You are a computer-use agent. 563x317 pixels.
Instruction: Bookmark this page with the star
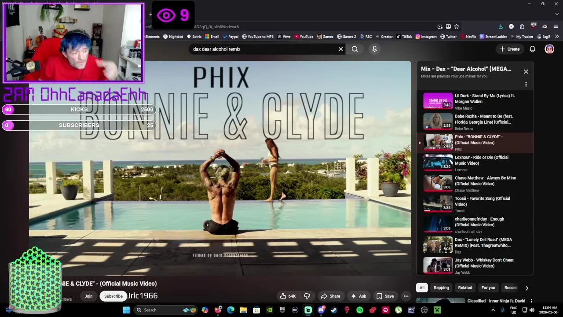[457, 26]
